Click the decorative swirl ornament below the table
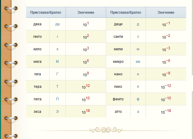The width and height of the screenshot is (193, 139). tap(106, 130)
